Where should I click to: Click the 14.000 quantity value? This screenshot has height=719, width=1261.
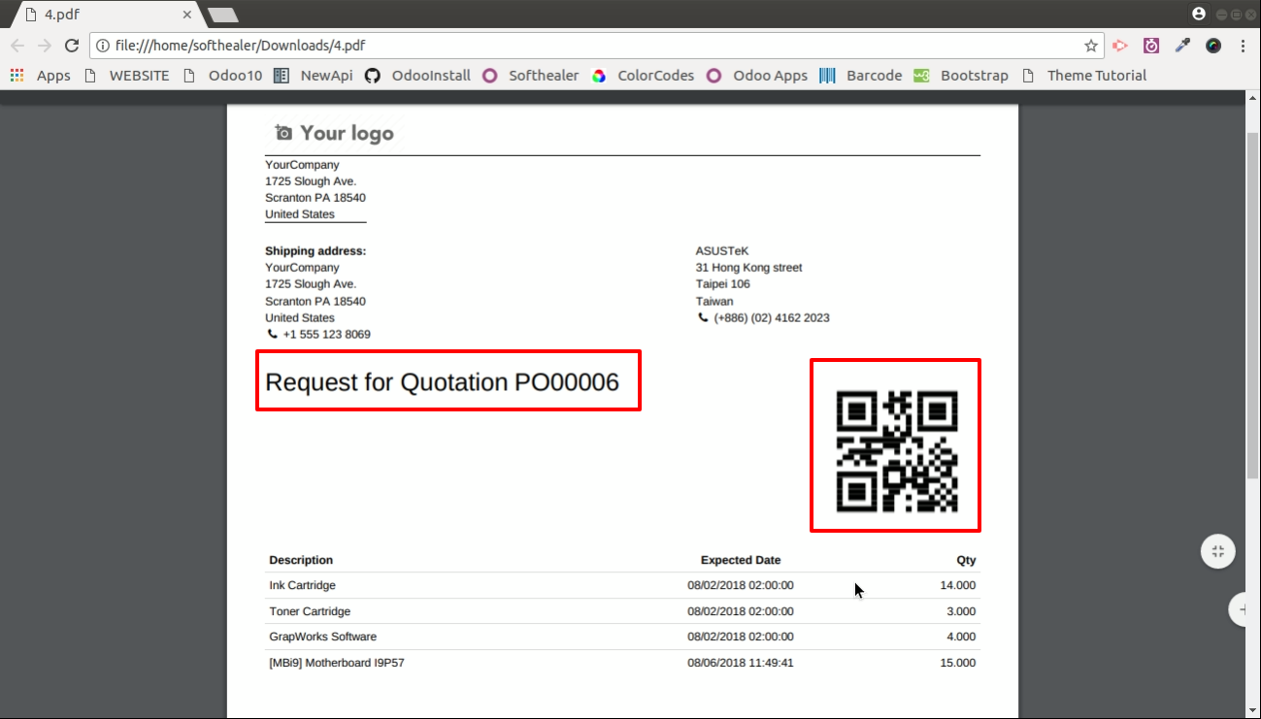(958, 586)
